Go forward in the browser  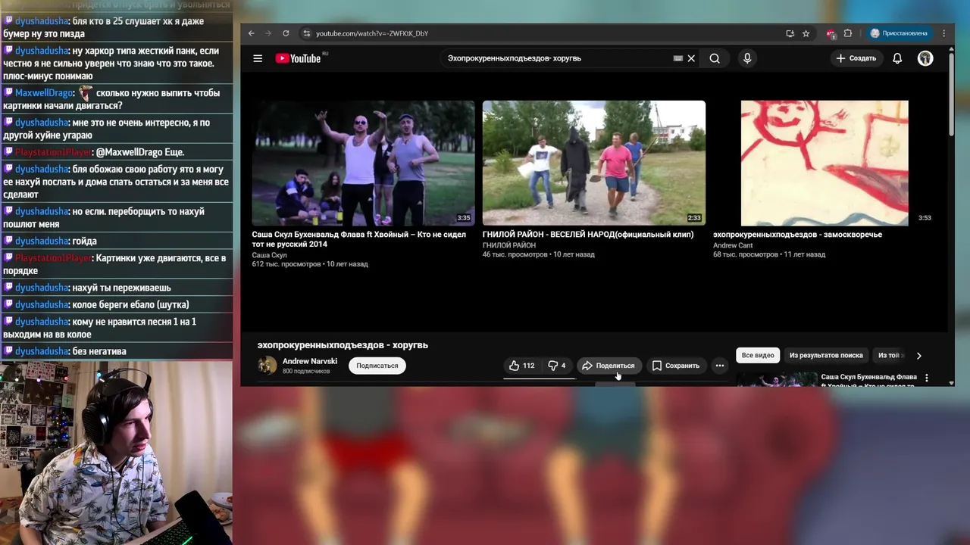[268, 33]
